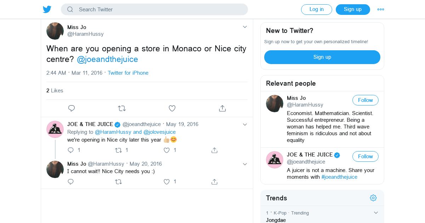The image size is (425, 223).
Task: Retweet JOE & THE JUICE's reply
Action: coord(119,150)
